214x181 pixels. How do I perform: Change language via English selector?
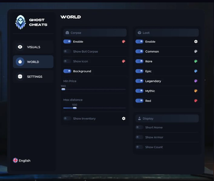(21, 160)
